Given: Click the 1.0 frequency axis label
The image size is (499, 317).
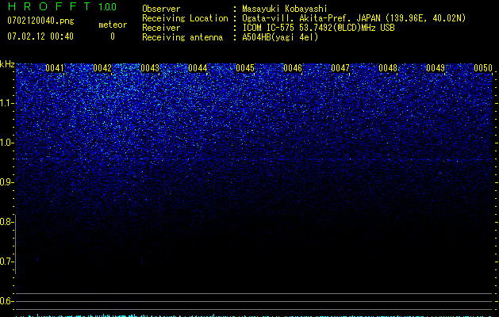Looking at the screenshot, I should (x=6, y=143).
